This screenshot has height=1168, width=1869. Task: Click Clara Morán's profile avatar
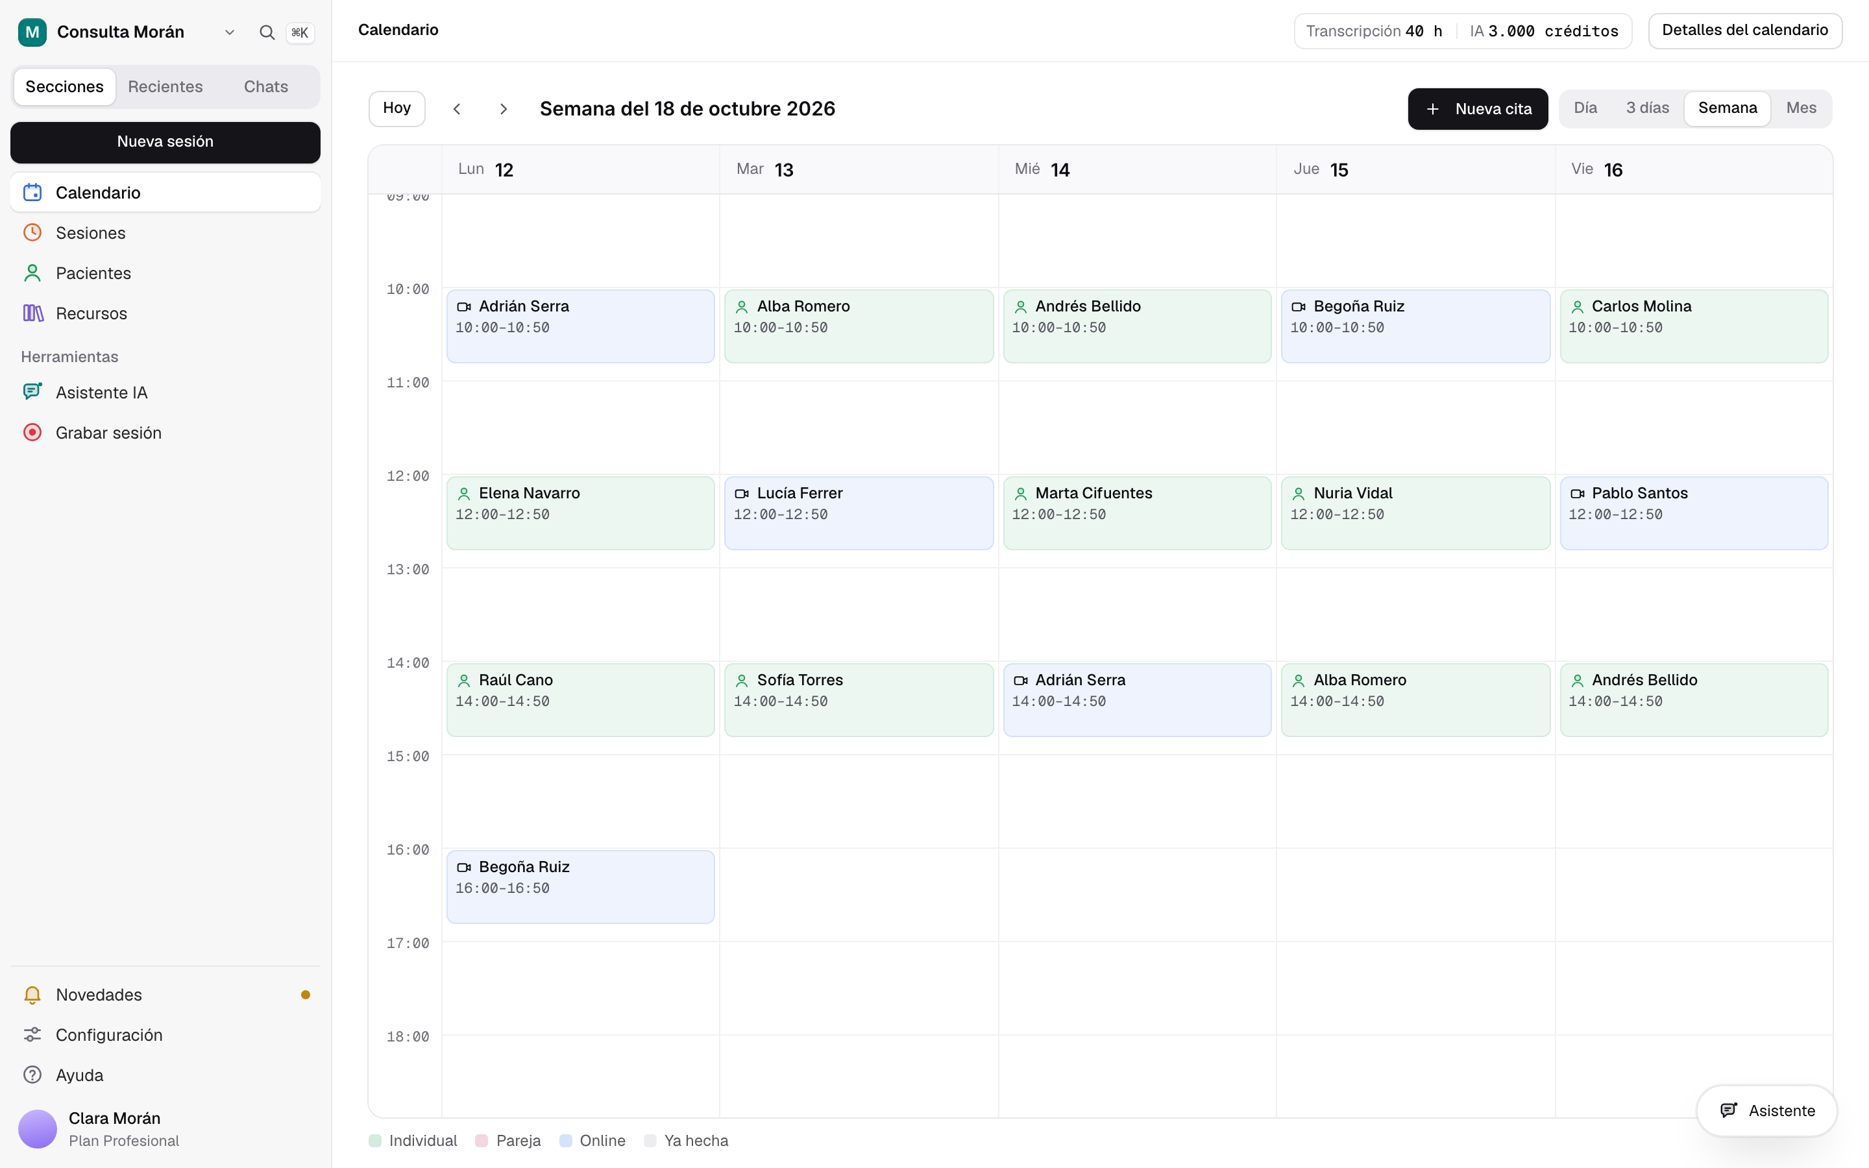coord(38,1128)
